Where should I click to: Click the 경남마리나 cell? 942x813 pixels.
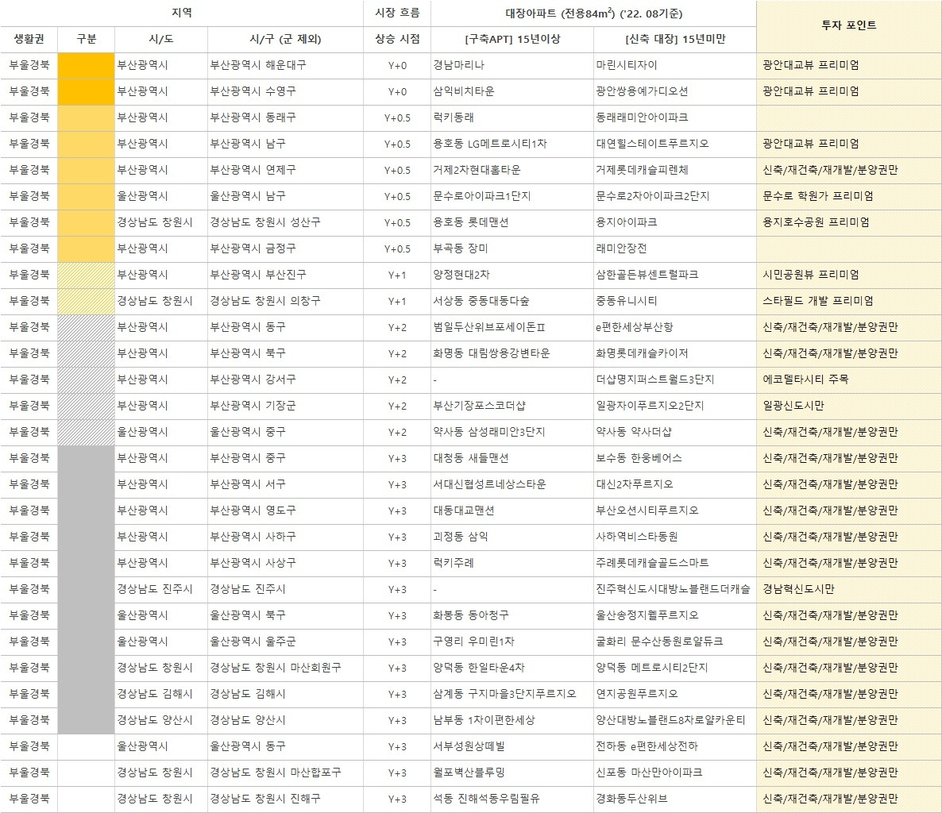coord(512,65)
